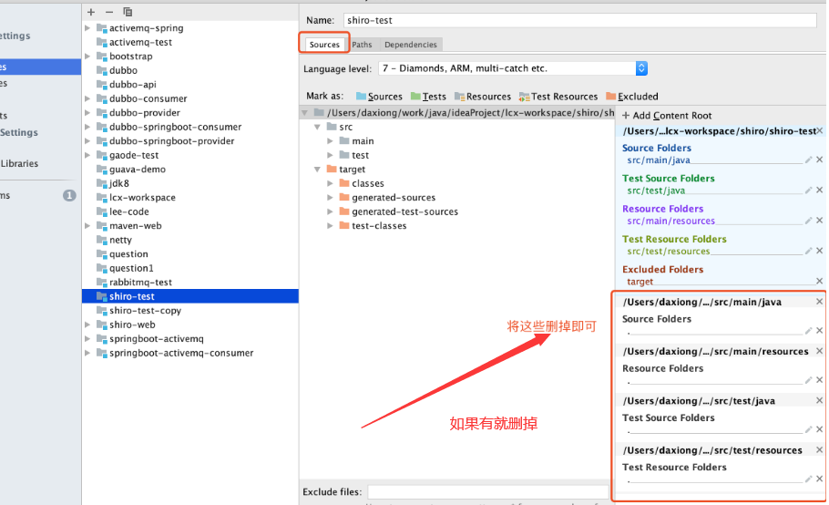The height and width of the screenshot is (505, 829).
Task: Click the add module plus icon
Action: point(91,12)
